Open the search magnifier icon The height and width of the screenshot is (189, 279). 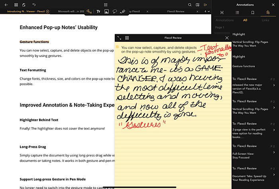click(190, 5)
